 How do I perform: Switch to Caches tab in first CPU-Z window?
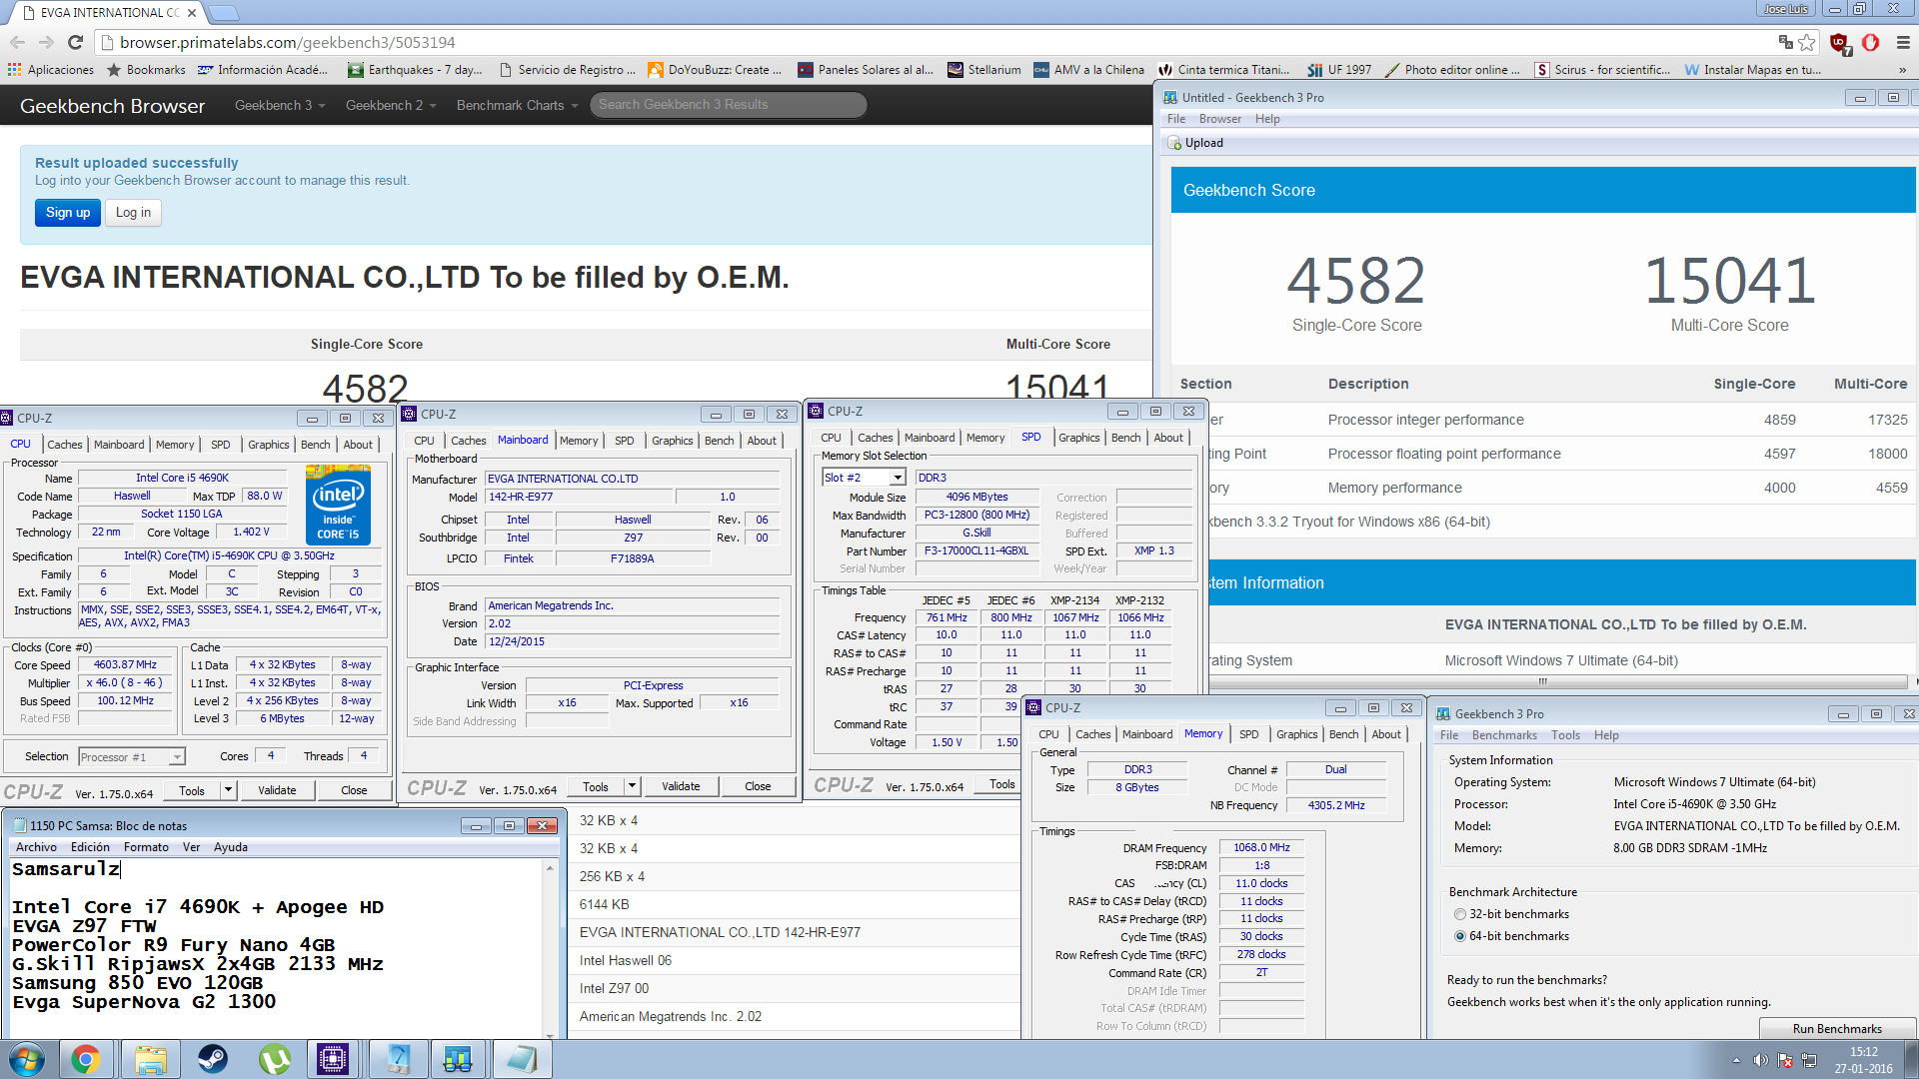coord(65,445)
